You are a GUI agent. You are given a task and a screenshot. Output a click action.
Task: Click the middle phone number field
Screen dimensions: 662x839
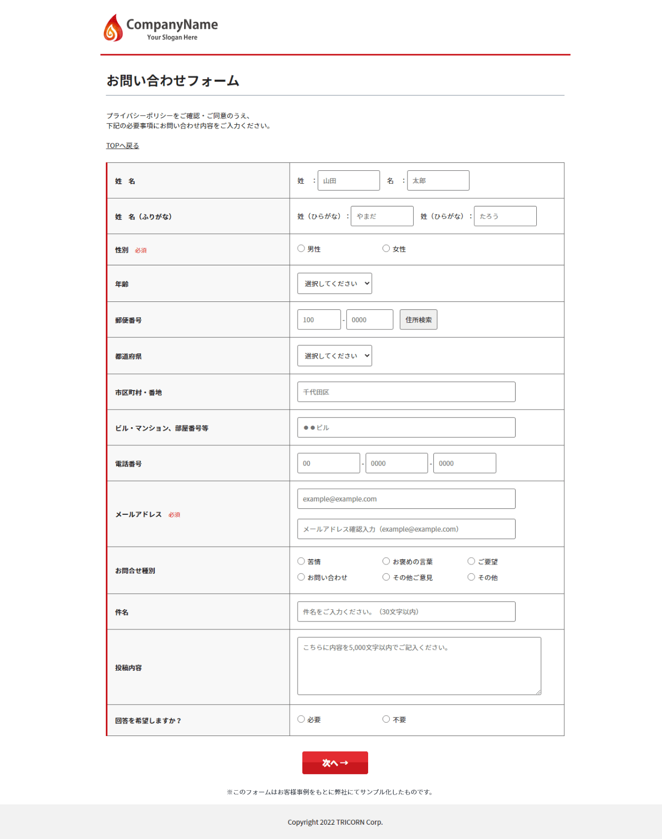coord(397,463)
